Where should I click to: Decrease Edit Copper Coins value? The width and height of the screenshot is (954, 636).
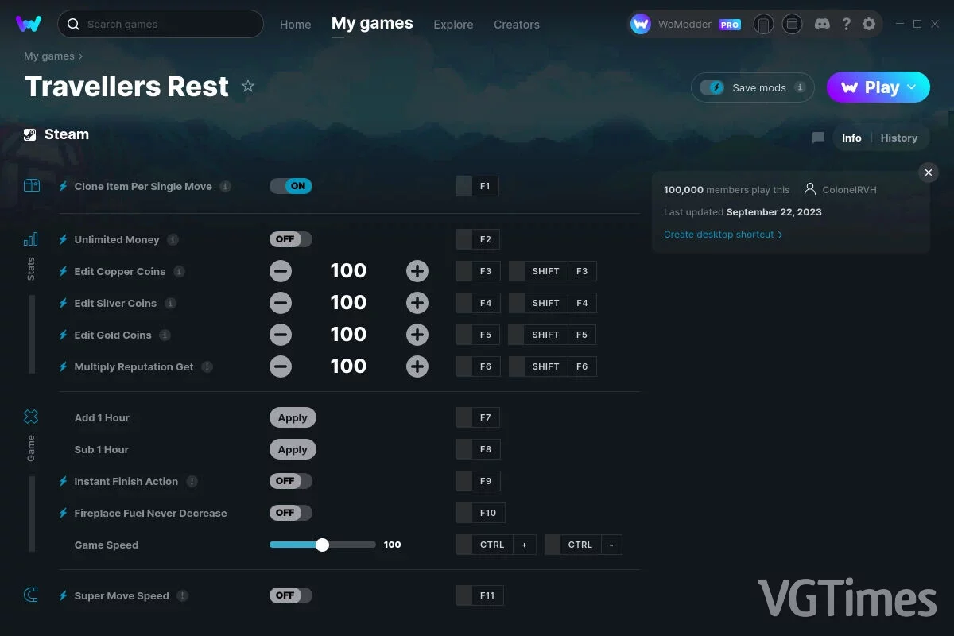point(281,271)
